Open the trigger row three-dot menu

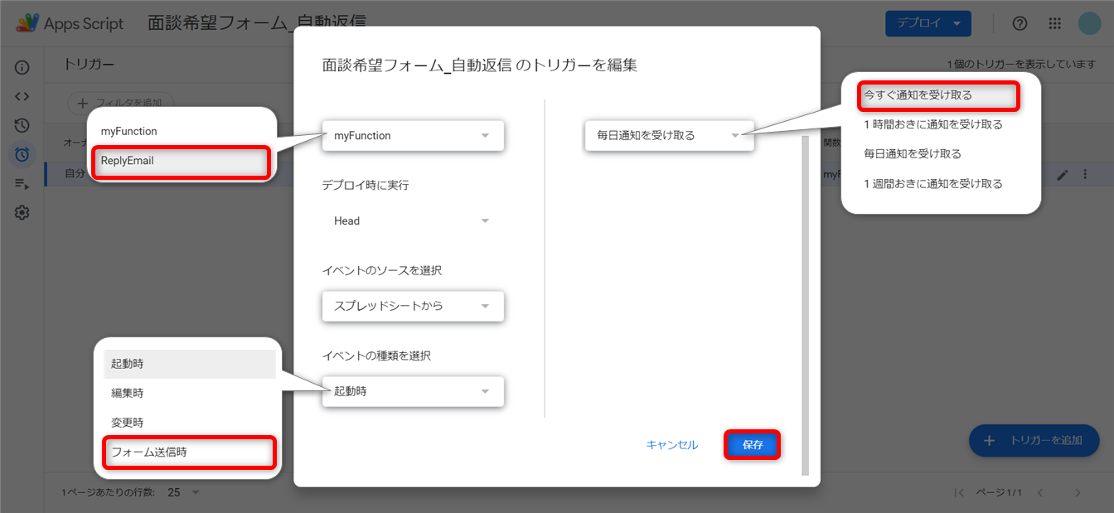[1084, 174]
